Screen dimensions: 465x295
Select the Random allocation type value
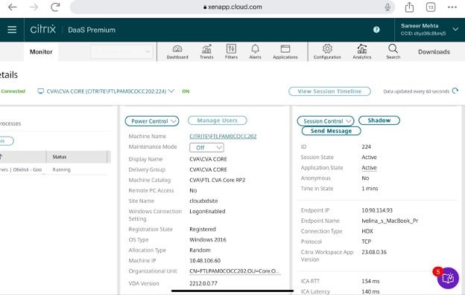[200, 250]
